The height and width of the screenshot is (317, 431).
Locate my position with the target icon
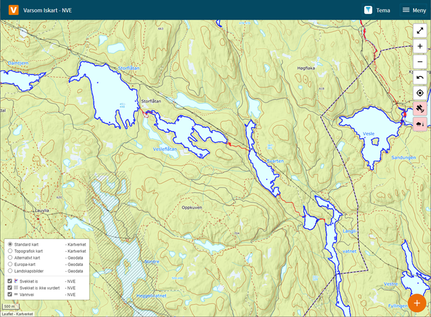point(420,93)
